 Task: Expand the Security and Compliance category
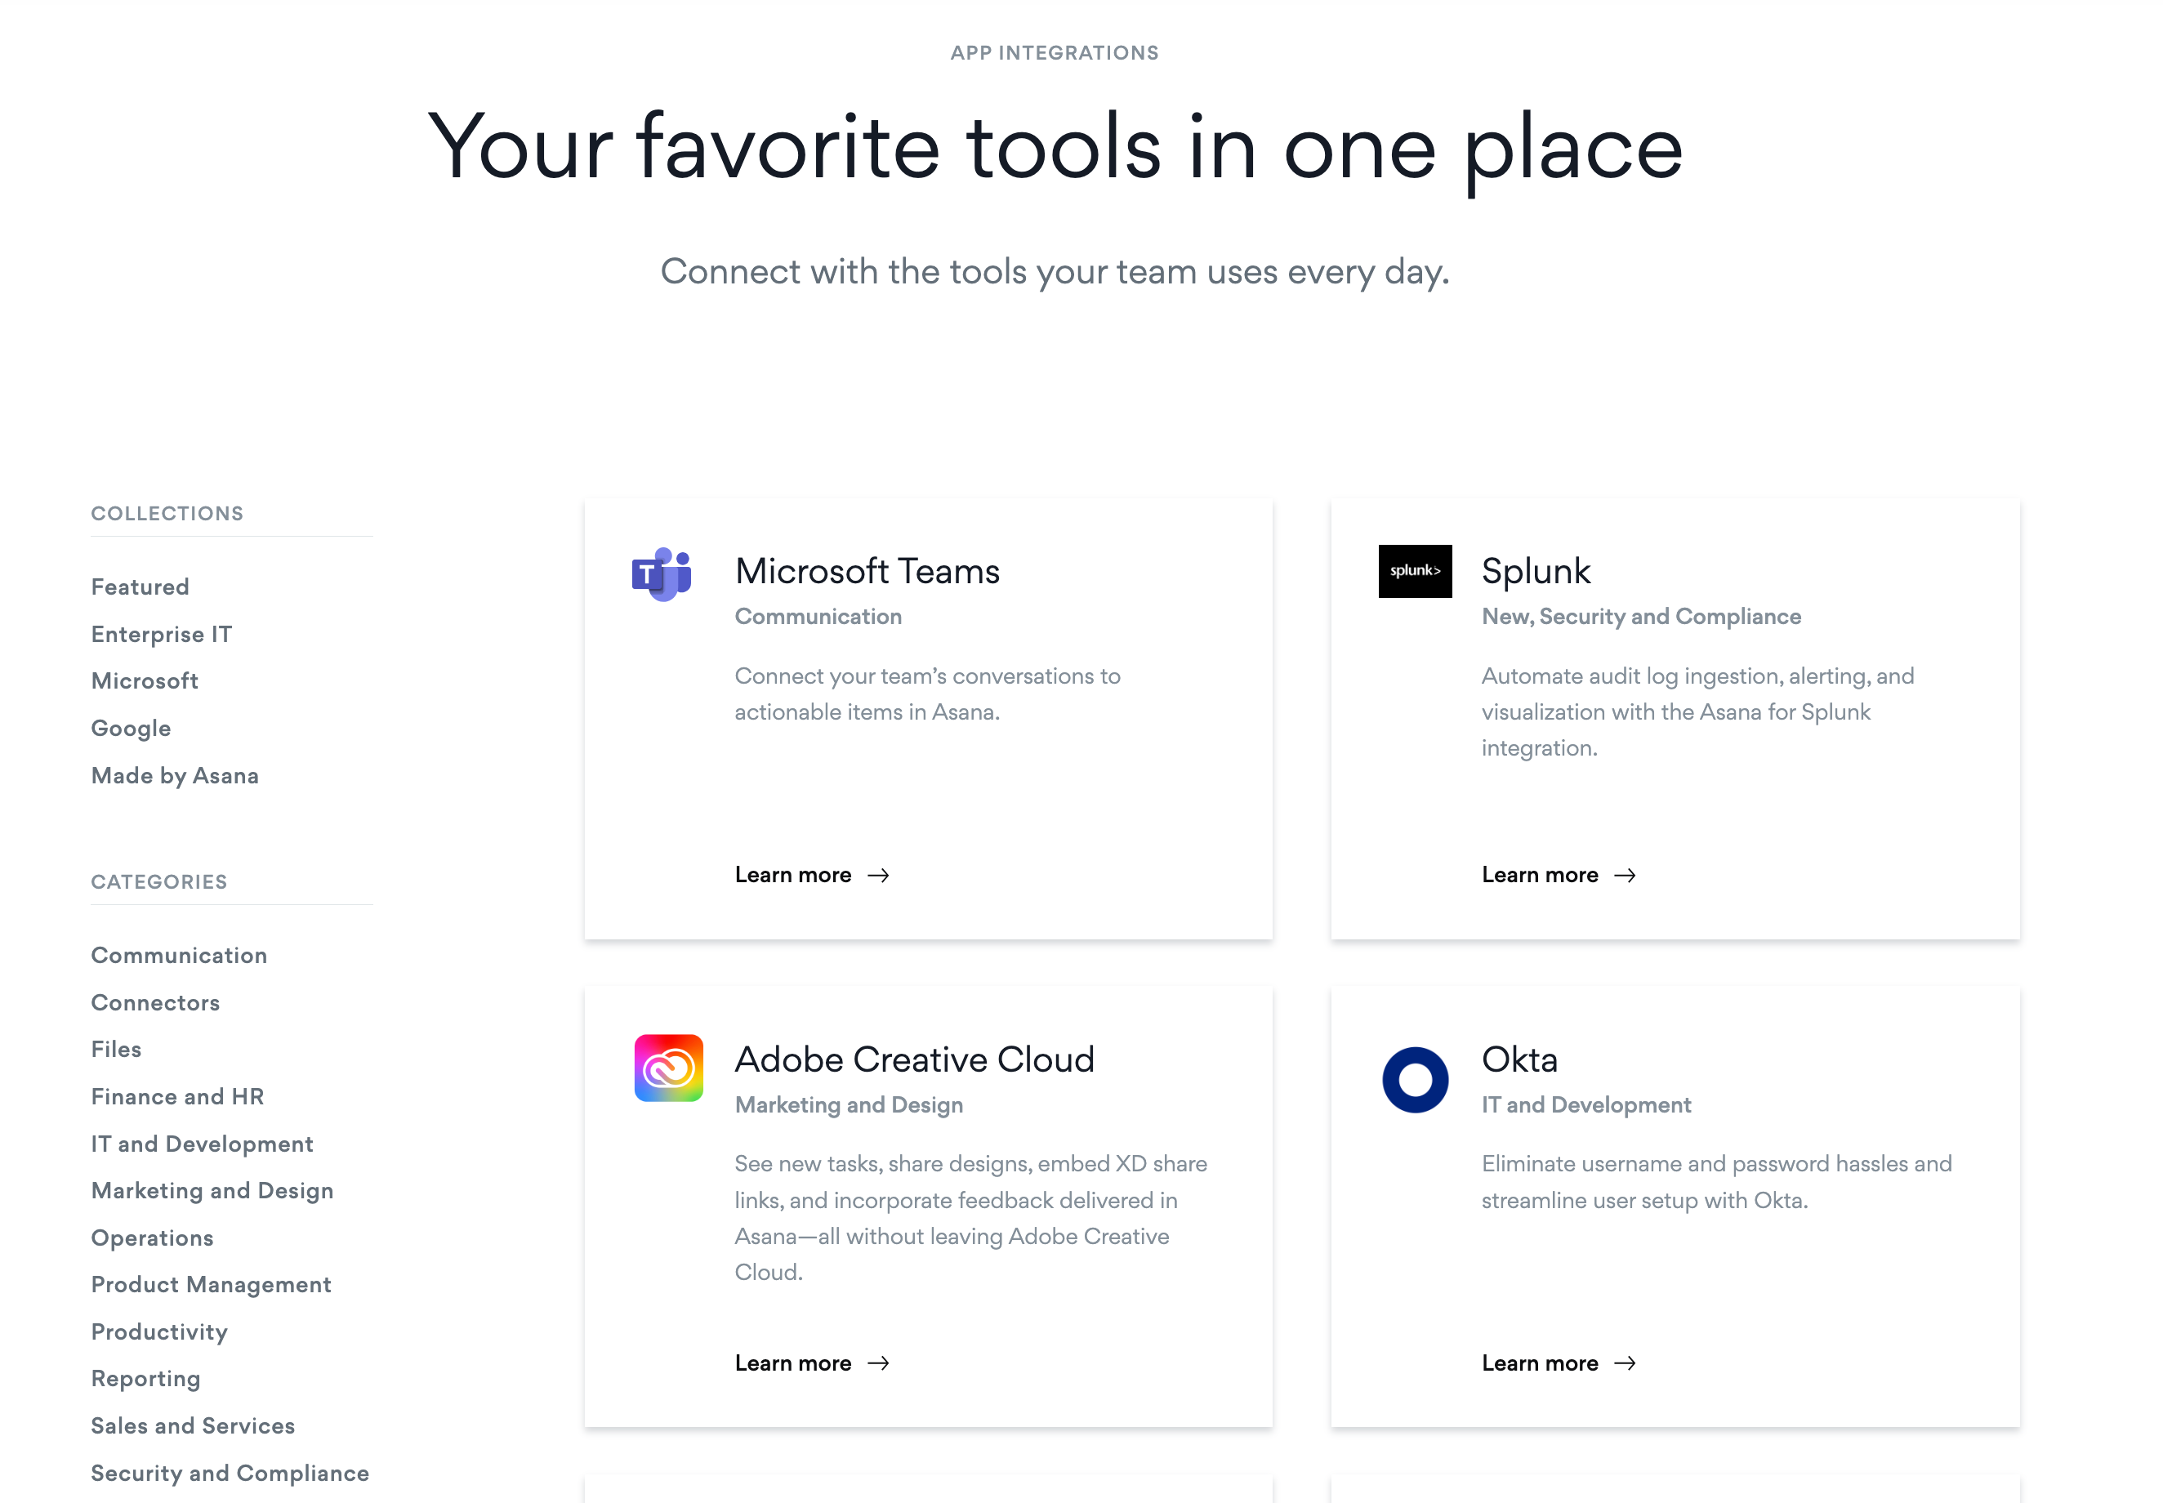point(230,1472)
